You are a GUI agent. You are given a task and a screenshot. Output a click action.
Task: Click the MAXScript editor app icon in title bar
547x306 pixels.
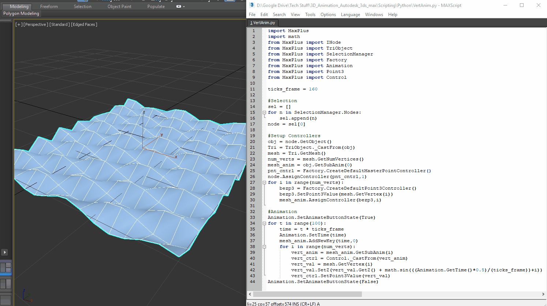click(252, 5)
